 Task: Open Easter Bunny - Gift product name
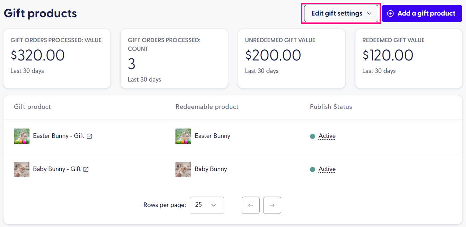pyautogui.click(x=59, y=136)
